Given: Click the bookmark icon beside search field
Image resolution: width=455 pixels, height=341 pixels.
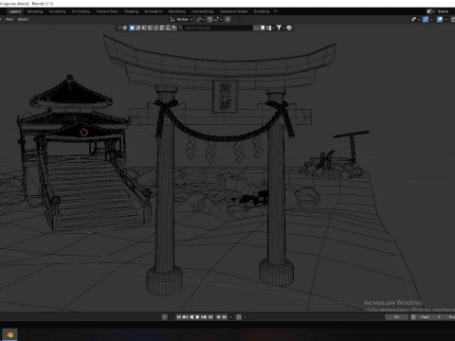Looking at the screenshot, I should 263,27.
